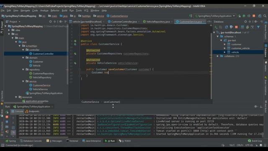
Task: Pause output icon in Run panel
Action: coord(7,122)
